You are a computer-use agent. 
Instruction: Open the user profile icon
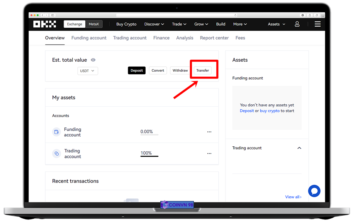coord(297,24)
